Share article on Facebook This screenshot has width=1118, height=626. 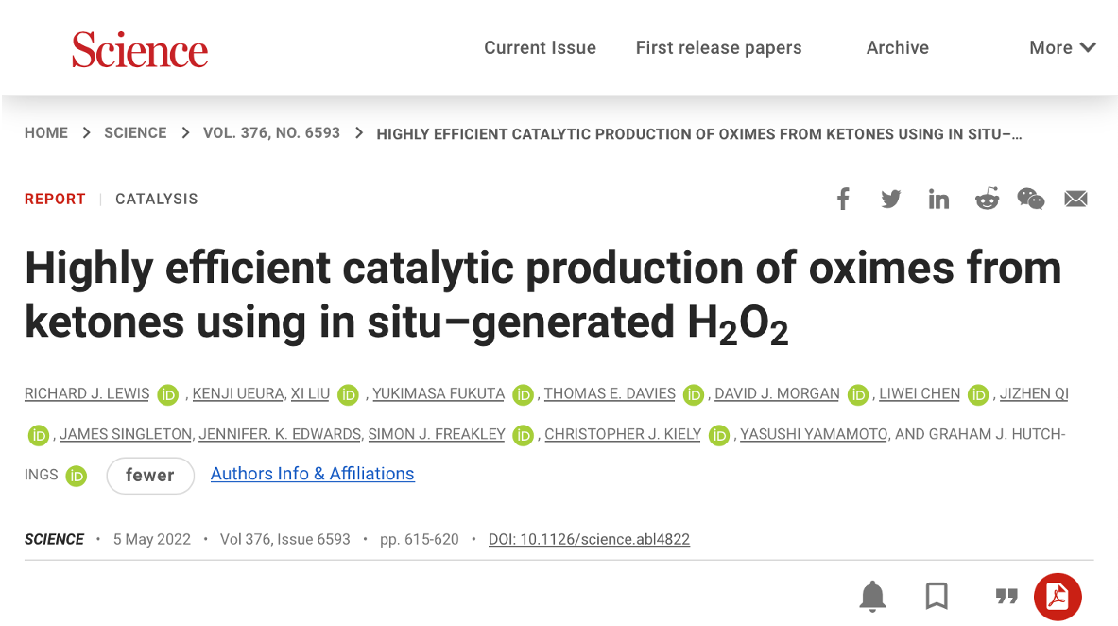(843, 199)
